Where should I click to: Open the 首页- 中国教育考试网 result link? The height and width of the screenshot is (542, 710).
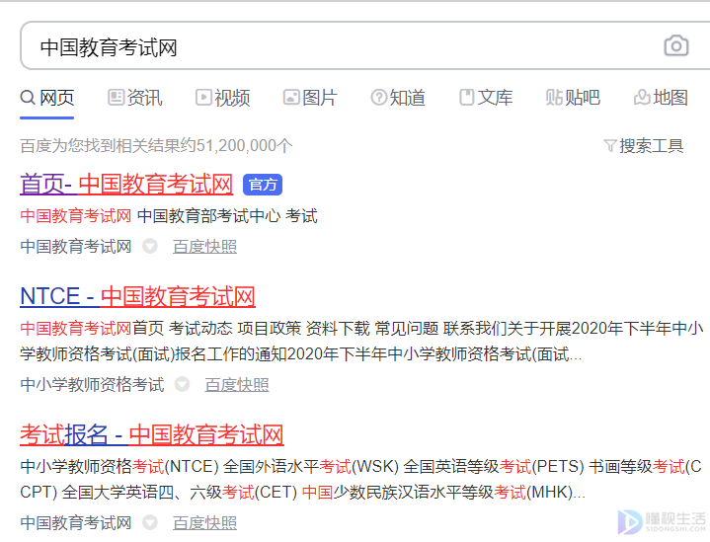pos(126,185)
